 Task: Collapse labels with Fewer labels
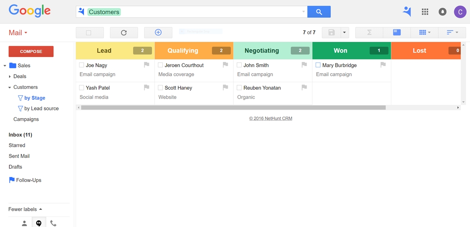click(25, 209)
